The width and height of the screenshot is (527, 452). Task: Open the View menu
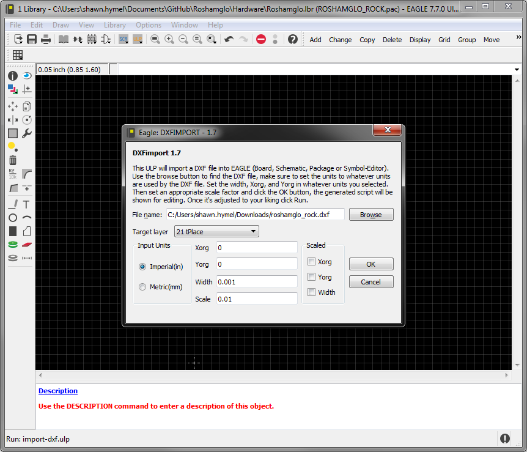click(86, 25)
